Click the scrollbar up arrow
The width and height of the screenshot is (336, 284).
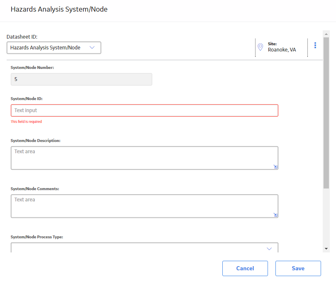coord(326,34)
